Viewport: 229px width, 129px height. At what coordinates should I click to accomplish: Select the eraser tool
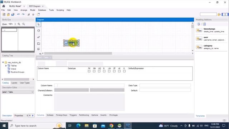tap(39, 37)
